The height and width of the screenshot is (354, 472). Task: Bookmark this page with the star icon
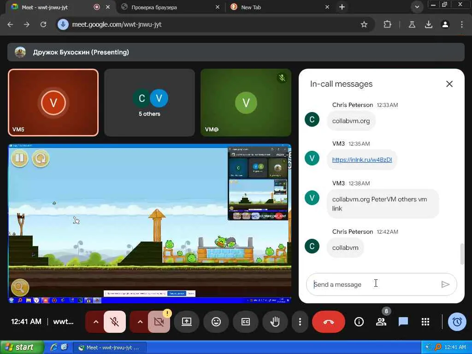364,24
